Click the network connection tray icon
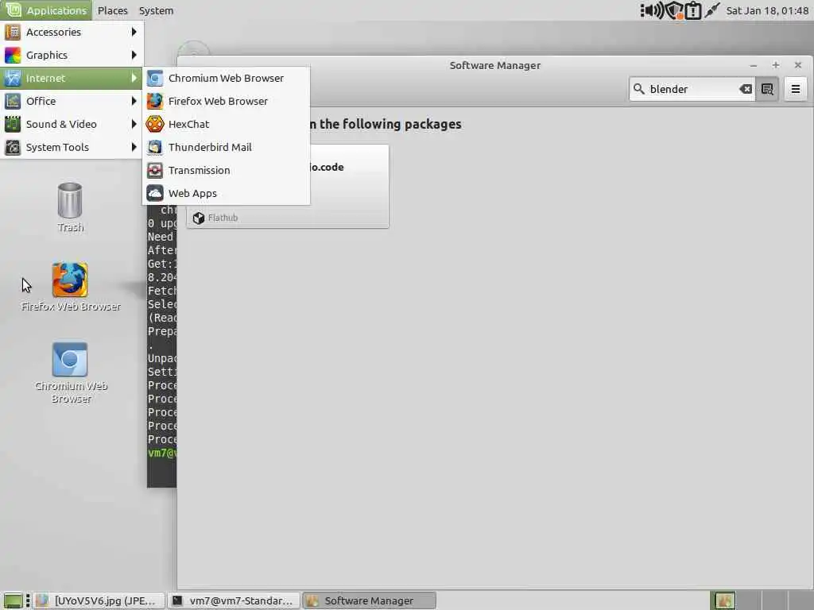The width and height of the screenshot is (814, 610). pyautogui.click(x=712, y=10)
